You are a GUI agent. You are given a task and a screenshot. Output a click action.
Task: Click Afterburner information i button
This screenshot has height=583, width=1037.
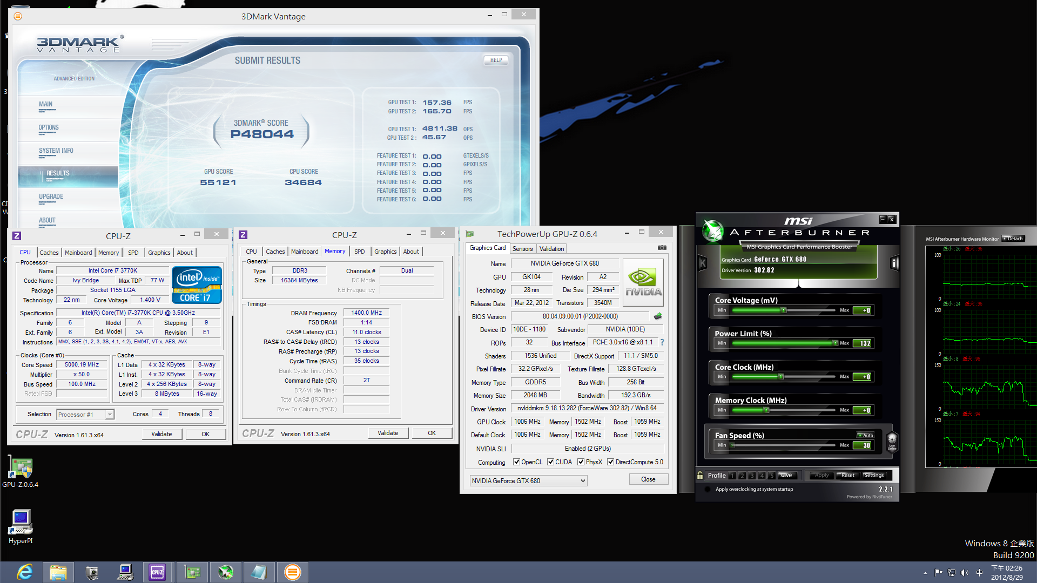click(894, 263)
